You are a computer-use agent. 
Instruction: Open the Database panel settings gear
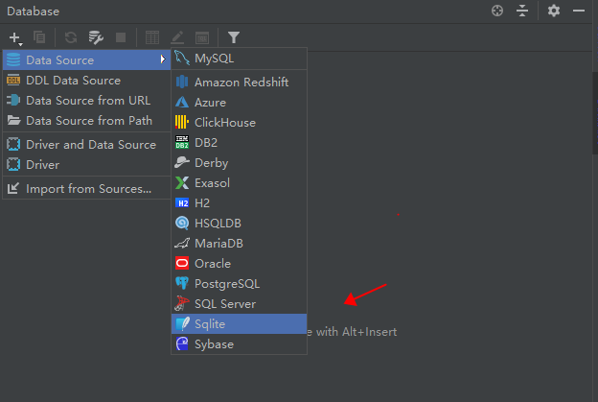coord(553,11)
